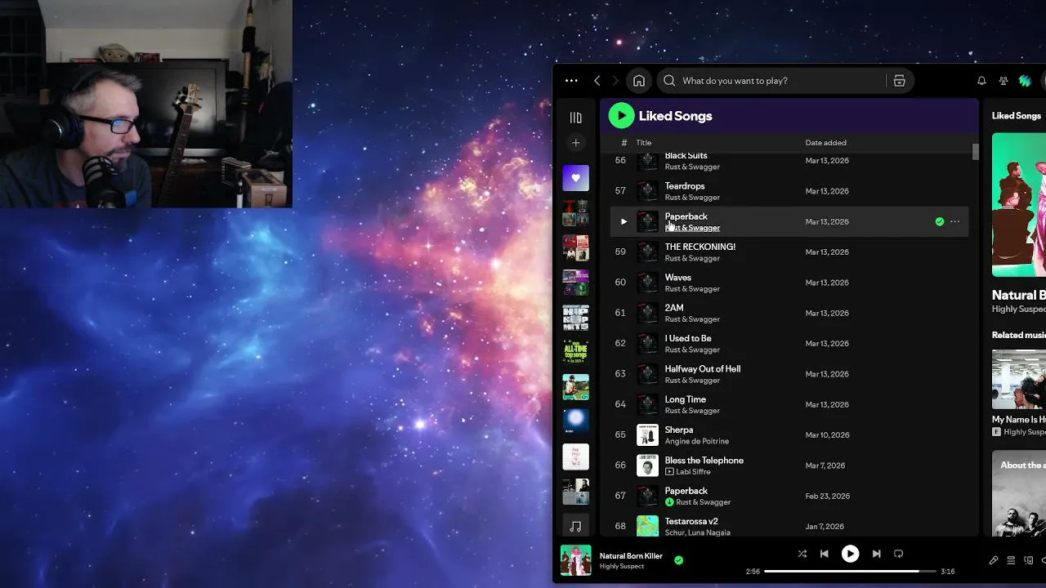Viewport: 1046px width, 588px height.
Task: Go back with the left arrow
Action: tap(597, 81)
